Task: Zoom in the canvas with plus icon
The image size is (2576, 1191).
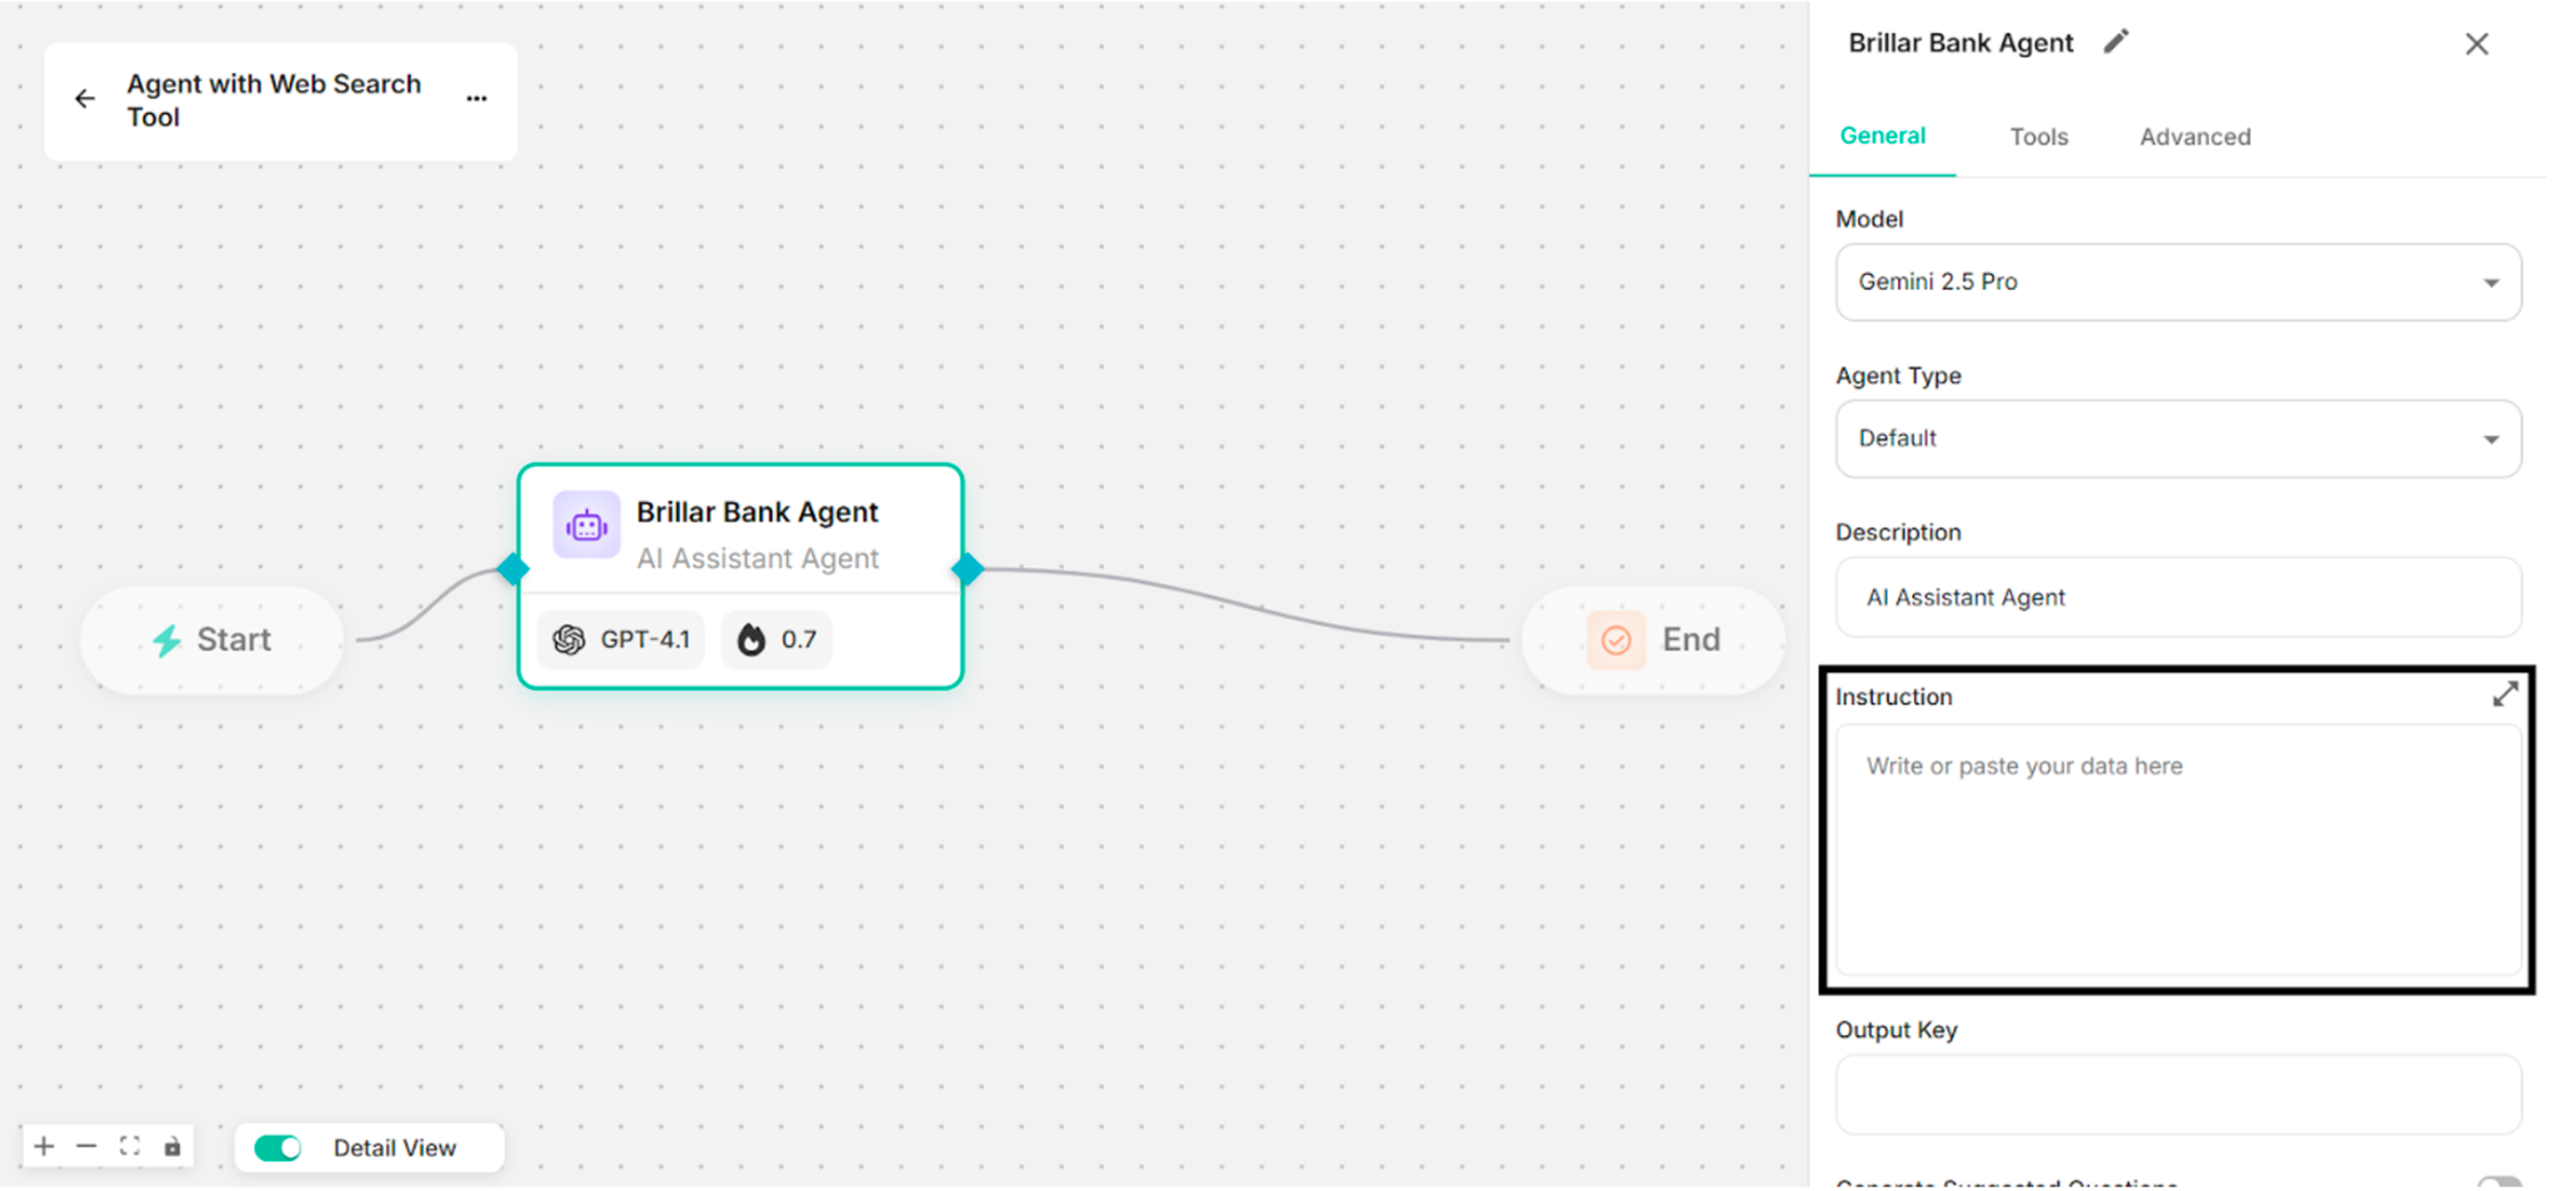Action: pyautogui.click(x=44, y=1146)
